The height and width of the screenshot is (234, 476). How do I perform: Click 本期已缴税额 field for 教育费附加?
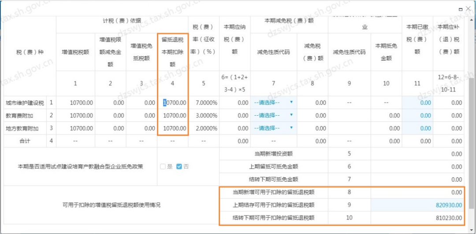pos(417,116)
